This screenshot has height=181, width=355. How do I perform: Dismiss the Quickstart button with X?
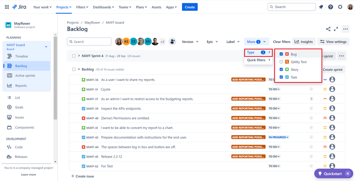pyautogui.click(x=348, y=174)
